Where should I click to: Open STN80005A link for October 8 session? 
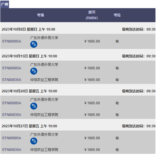[12, 41]
